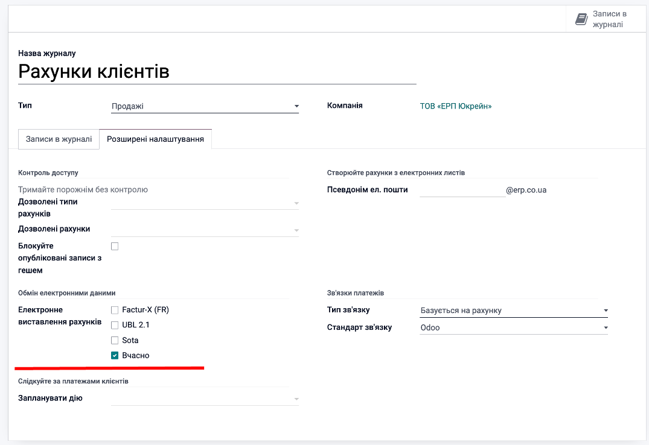Expand the Запланувати дію dropdown
The width and height of the screenshot is (649, 445).
tap(205, 399)
